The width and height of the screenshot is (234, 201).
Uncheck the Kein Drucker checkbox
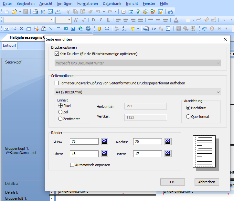pos(57,54)
